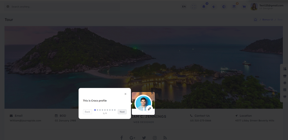The height and width of the screenshot is (140, 288).
Task: Click Next in the tour popup
Action: click(x=122, y=112)
